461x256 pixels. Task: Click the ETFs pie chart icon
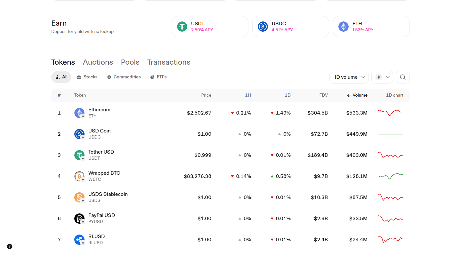click(152, 77)
